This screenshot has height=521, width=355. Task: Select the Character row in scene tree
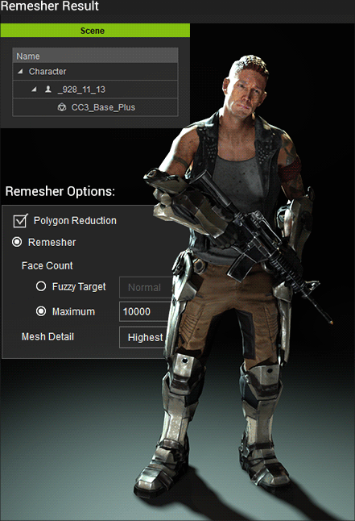(x=95, y=72)
